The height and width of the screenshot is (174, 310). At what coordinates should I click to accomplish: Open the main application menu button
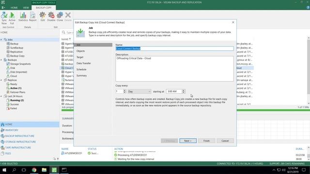click(x=3, y=8)
